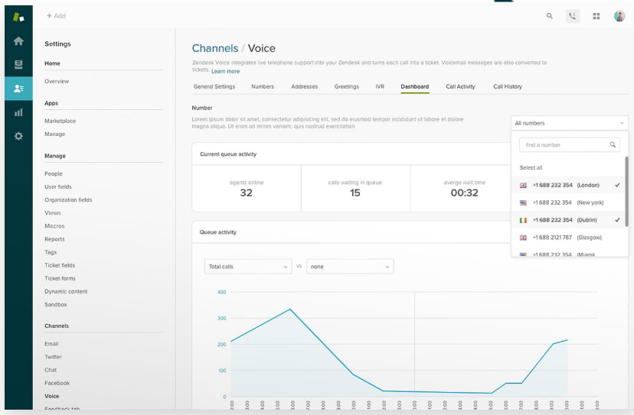This screenshot has width=634, height=415.
Task: Switch to the Addresses tab
Action: pos(304,86)
